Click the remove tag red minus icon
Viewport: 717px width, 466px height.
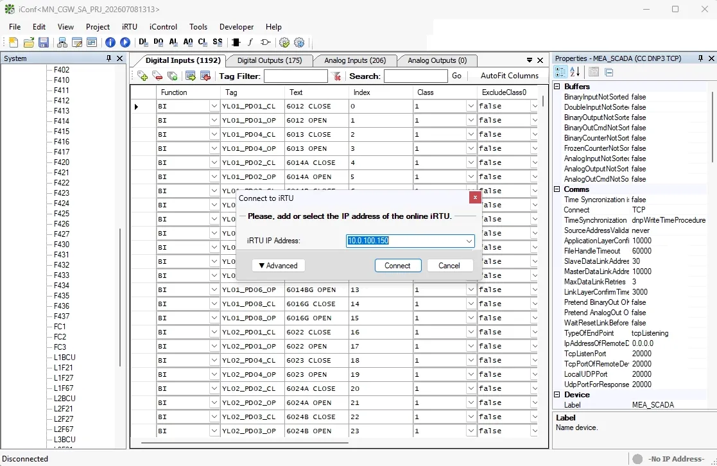[157, 76]
